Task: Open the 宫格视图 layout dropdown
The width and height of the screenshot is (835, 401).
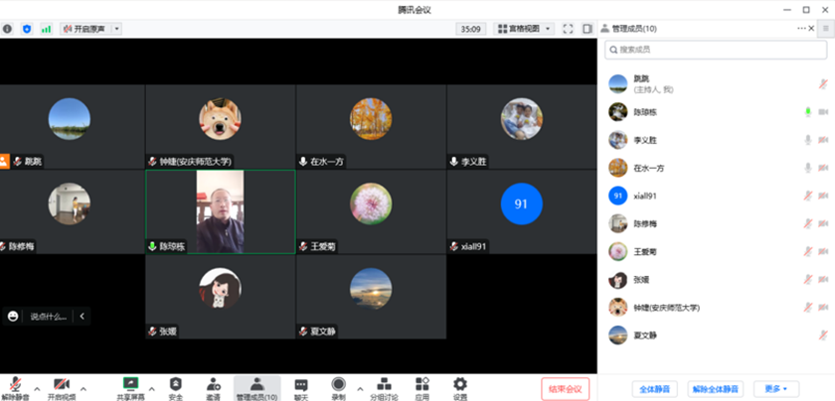Action: pos(524,29)
